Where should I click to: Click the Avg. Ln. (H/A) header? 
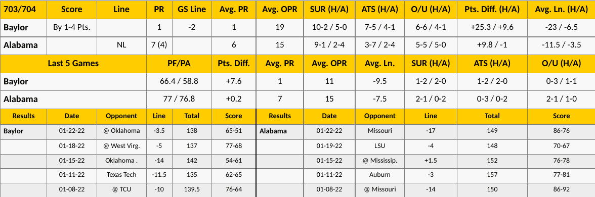tap(561, 10)
